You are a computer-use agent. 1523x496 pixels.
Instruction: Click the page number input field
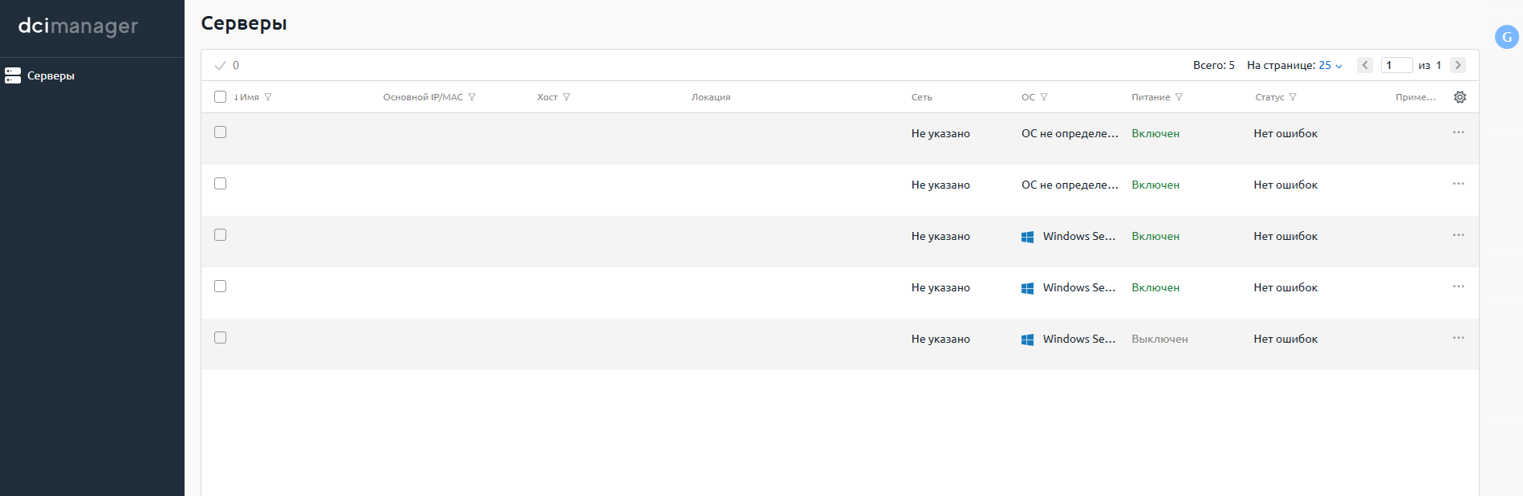(x=1396, y=65)
